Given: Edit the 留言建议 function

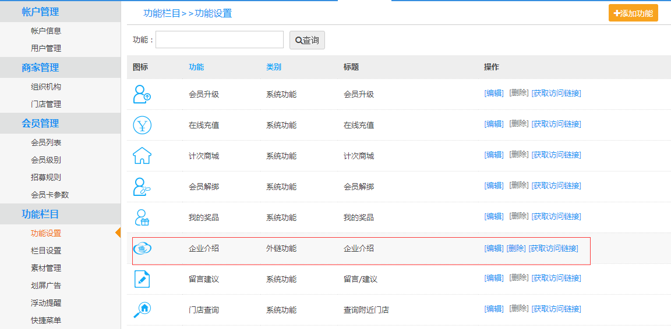Looking at the screenshot, I should (494, 278).
